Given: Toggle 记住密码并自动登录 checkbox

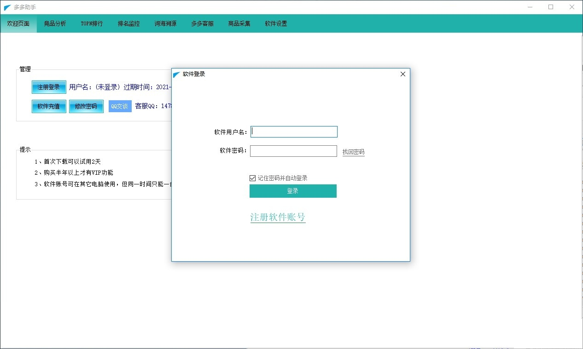Looking at the screenshot, I should (252, 178).
